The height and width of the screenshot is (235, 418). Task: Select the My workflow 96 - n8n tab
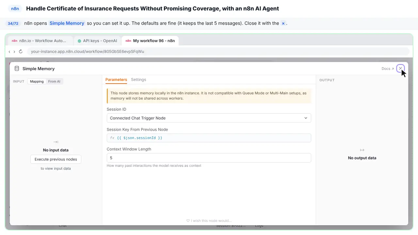(x=150, y=41)
